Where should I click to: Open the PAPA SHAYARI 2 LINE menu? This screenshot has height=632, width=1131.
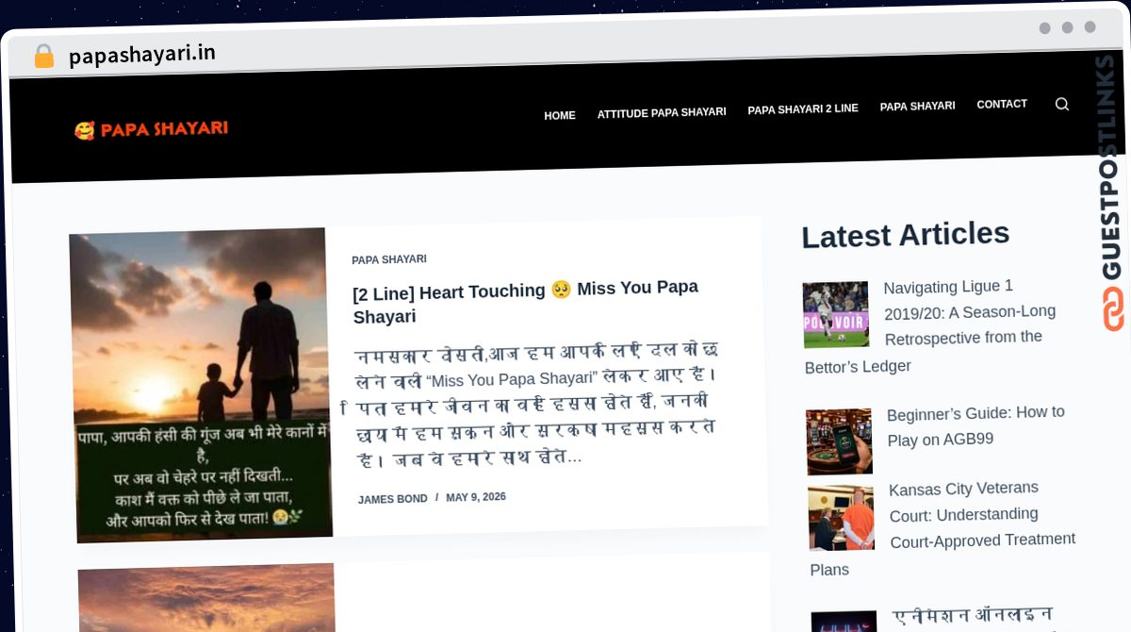tap(803, 109)
